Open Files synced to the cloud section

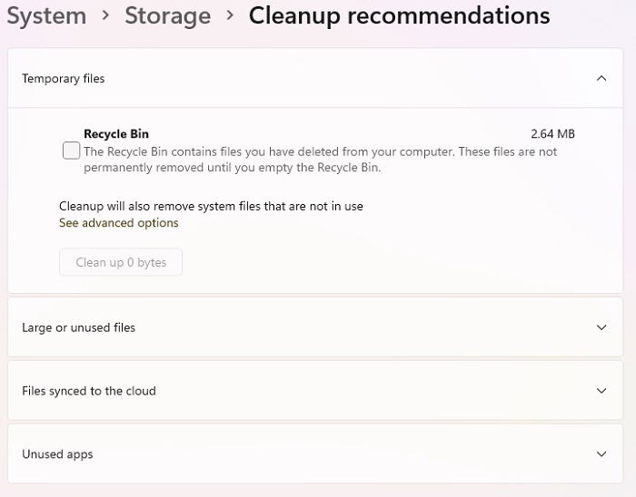point(315,391)
